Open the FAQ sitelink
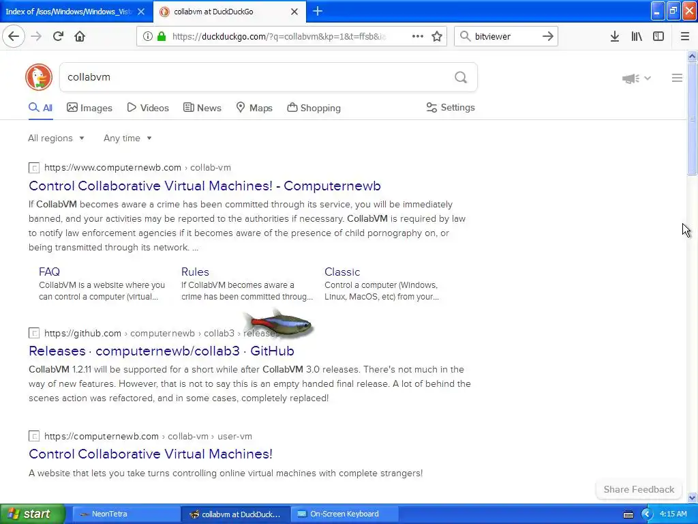Image resolution: width=698 pixels, height=524 pixels. click(49, 272)
